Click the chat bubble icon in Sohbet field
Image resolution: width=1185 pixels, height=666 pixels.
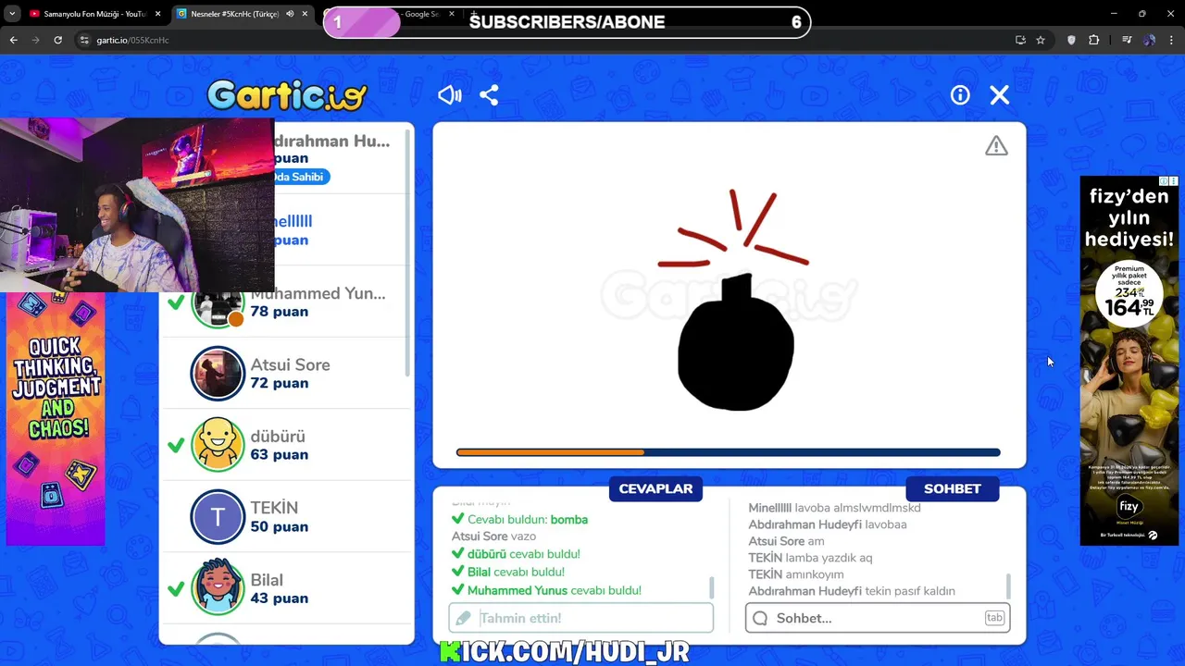coord(760,618)
